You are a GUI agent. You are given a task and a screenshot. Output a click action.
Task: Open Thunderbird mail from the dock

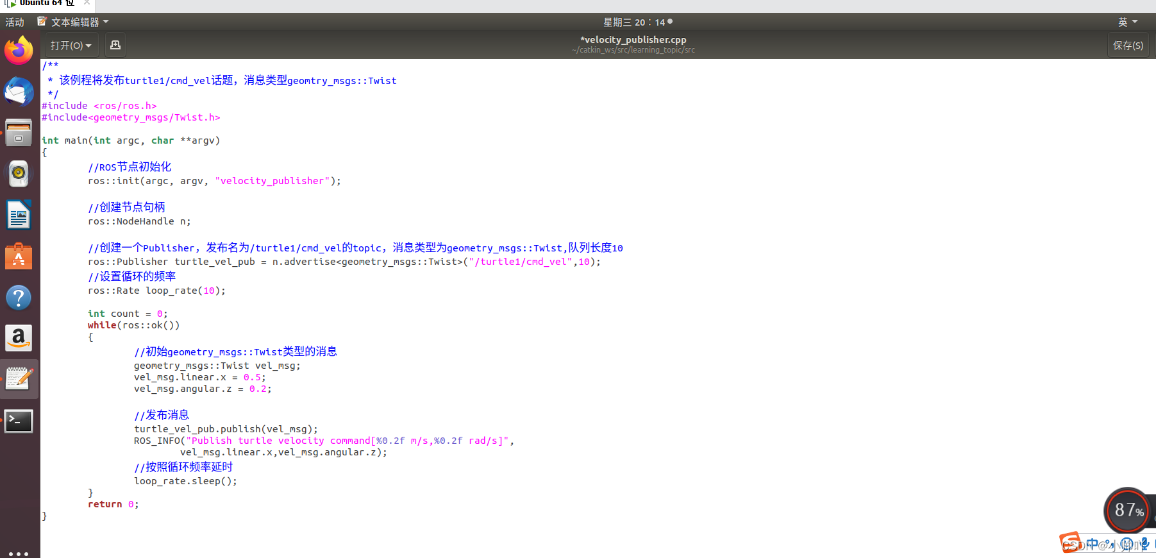pyautogui.click(x=19, y=92)
